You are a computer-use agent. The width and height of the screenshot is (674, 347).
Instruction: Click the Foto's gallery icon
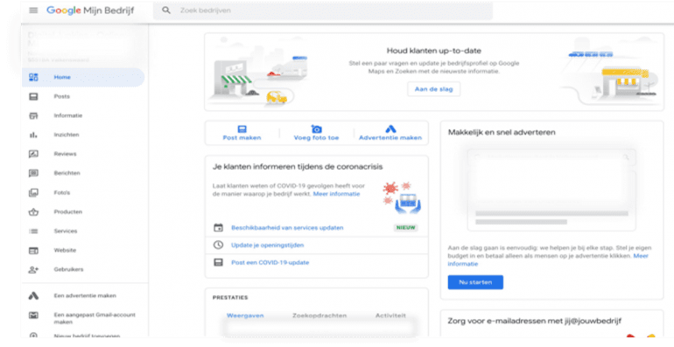pyautogui.click(x=33, y=193)
